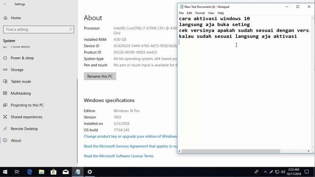Viewport: 315px width, 177px height.
Task: Open Projecting to this PC
Action: click(x=27, y=105)
